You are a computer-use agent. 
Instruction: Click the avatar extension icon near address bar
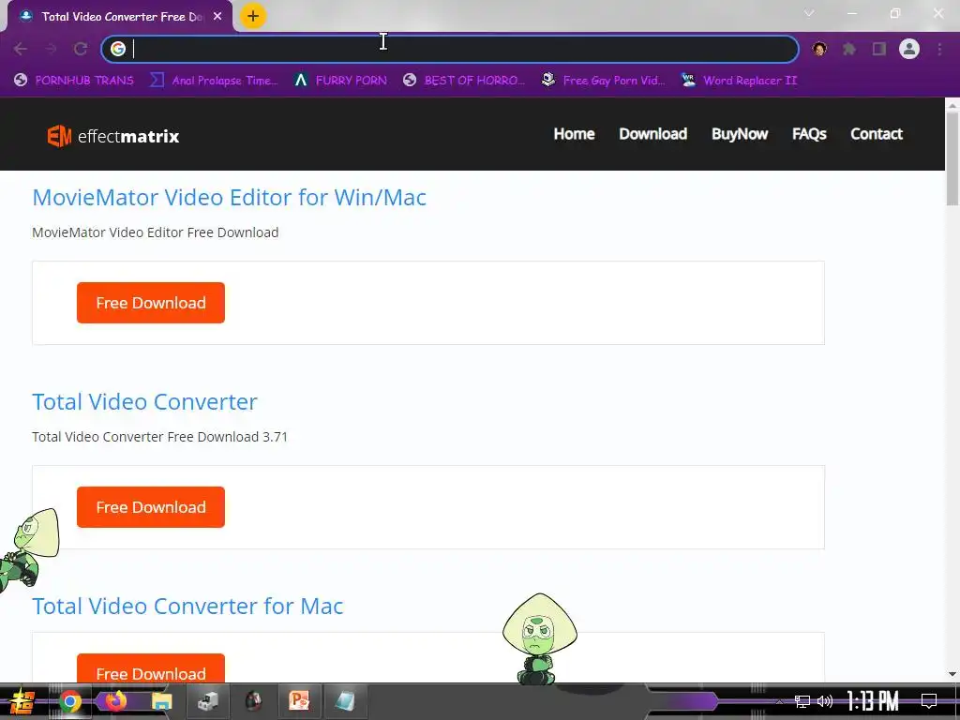[819, 49]
